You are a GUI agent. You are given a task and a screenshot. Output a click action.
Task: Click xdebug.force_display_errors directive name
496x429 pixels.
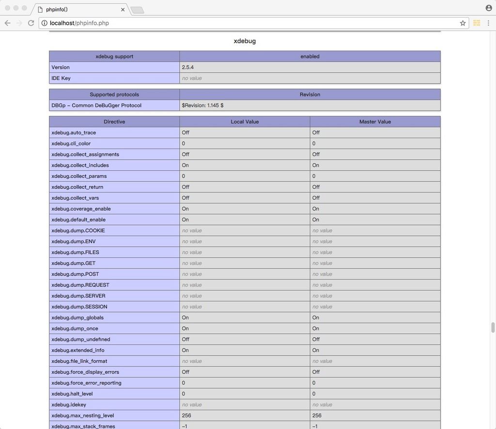point(85,372)
